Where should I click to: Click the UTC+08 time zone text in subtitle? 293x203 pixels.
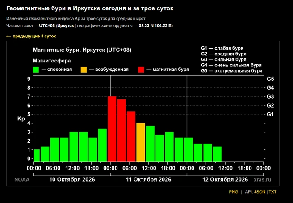47,26
